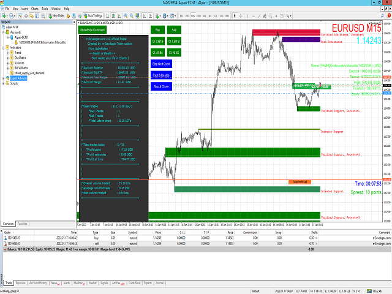392x294 pixels.
Task: Open the File menu
Action: pos(7,9)
